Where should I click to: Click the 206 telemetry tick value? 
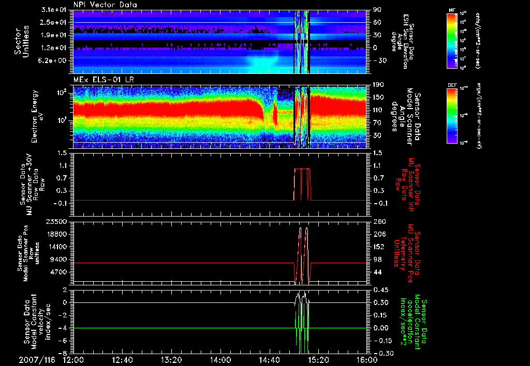pos(378,234)
